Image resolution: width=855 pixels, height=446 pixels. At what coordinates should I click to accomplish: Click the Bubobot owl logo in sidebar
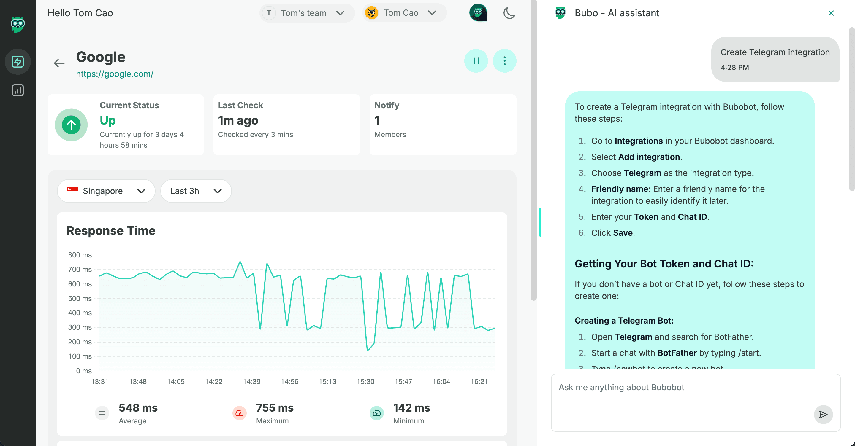tap(18, 25)
